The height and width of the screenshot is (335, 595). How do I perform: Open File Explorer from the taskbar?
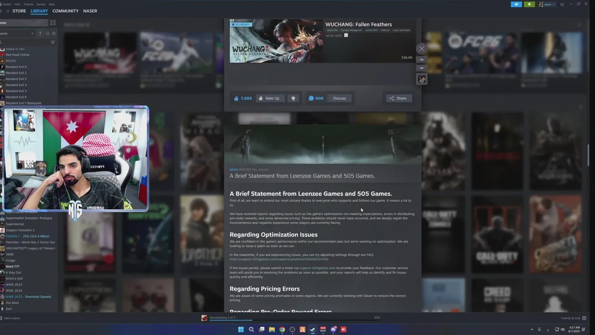pos(272,329)
